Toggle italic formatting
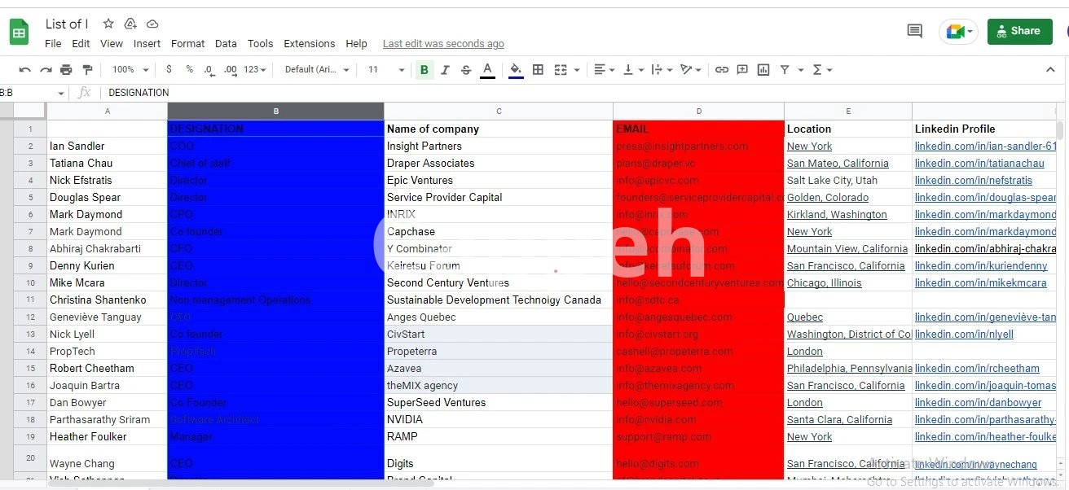This screenshot has width=1069, height=490. click(445, 70)
